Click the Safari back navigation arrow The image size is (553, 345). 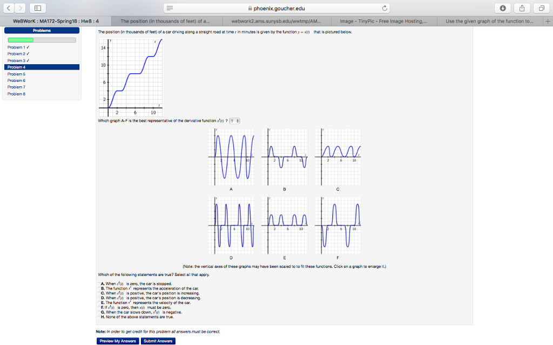pyautogui.click(x=8, y=8)
